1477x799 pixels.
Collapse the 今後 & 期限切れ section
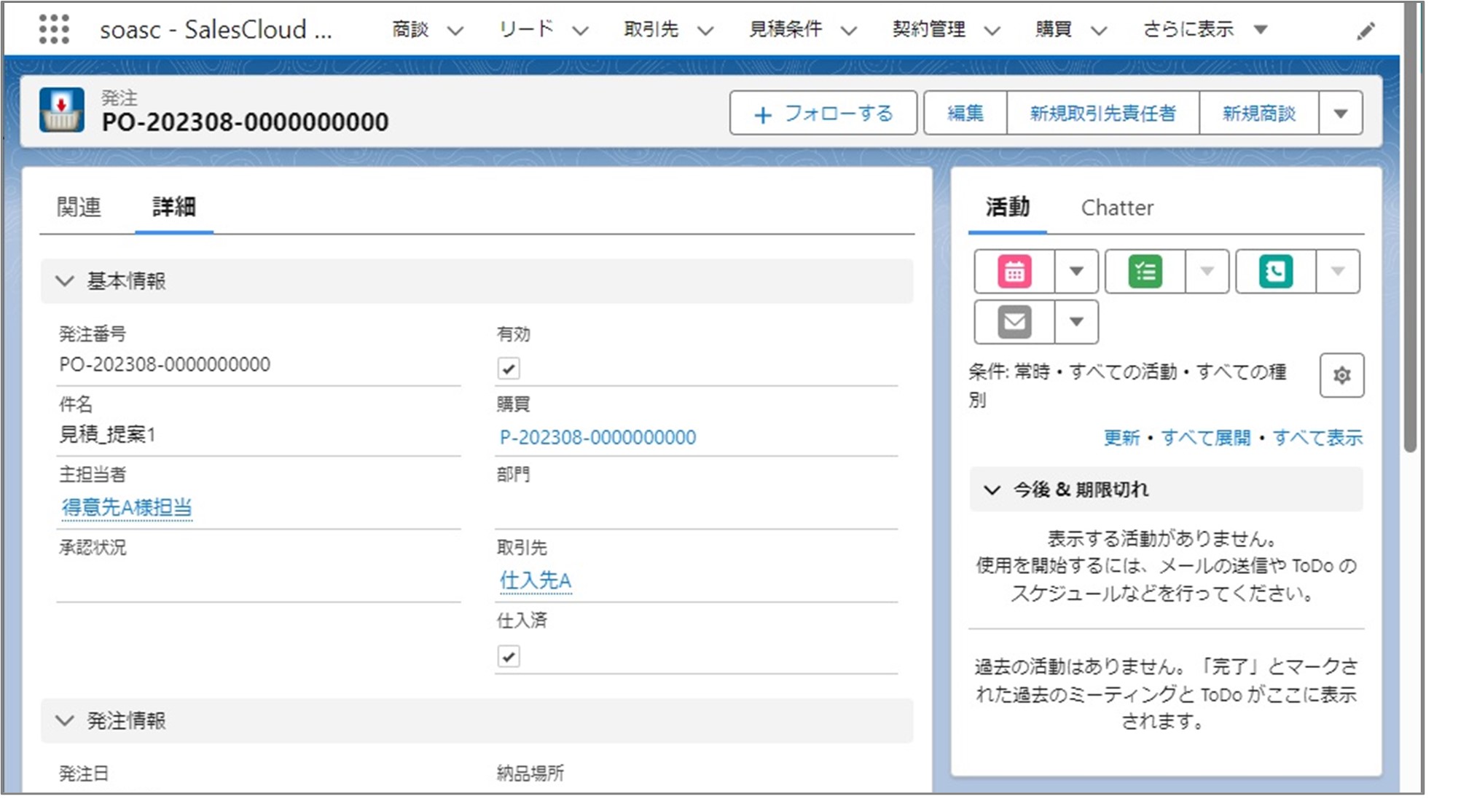point(992,489)
